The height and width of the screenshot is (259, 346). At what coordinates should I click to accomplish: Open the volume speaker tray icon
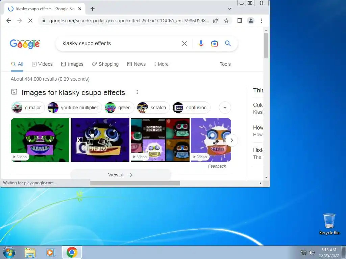click(x=312, y=252)
